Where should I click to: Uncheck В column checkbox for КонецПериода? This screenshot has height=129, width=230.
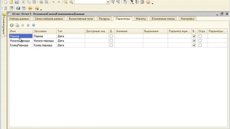[x=194, y=45]
